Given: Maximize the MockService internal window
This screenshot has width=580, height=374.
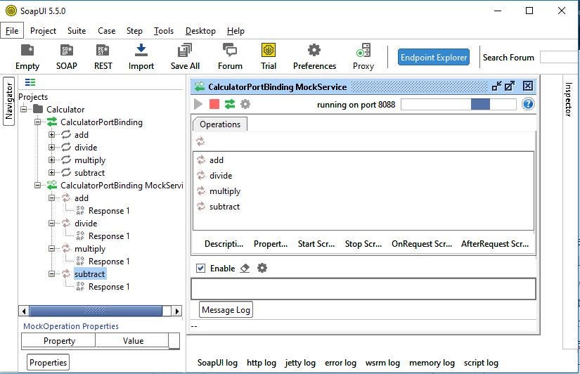Looking at the screenshot, I should (510, 86).
